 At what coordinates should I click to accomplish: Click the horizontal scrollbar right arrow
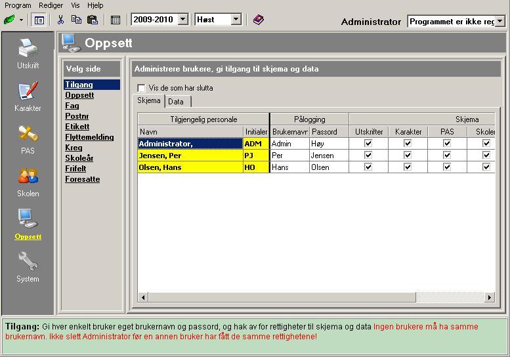pyautogui.click(x=490, y=297)
